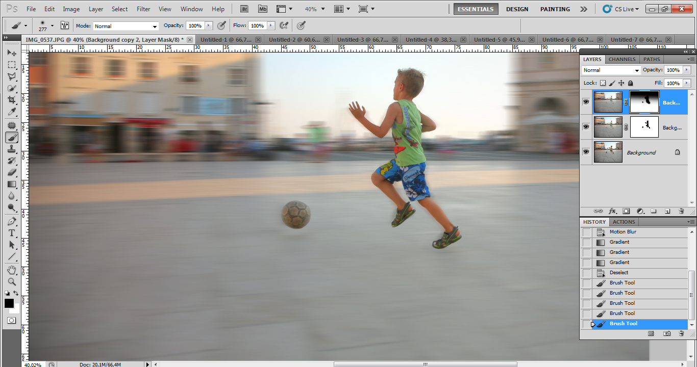697x367 pixels.
Task: Select the Move tool
Action: click(x=11, y=53)
